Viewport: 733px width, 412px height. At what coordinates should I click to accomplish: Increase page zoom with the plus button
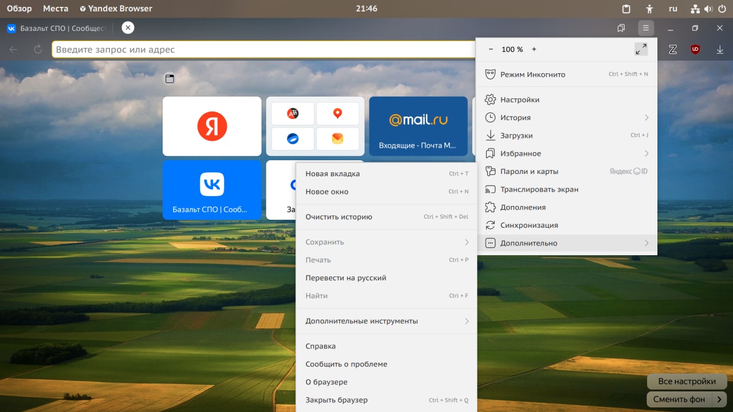(x=534, y=49)
